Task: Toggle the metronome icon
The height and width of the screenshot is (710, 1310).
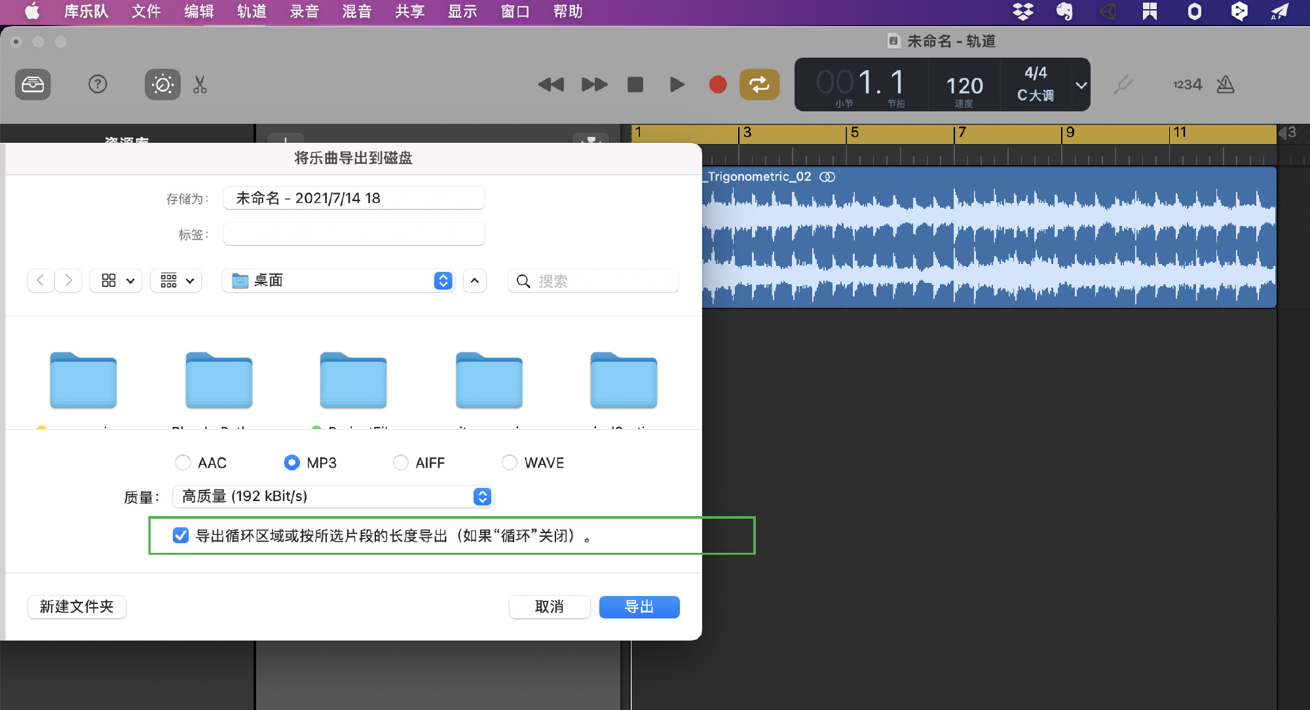Action: [1225, 84]
